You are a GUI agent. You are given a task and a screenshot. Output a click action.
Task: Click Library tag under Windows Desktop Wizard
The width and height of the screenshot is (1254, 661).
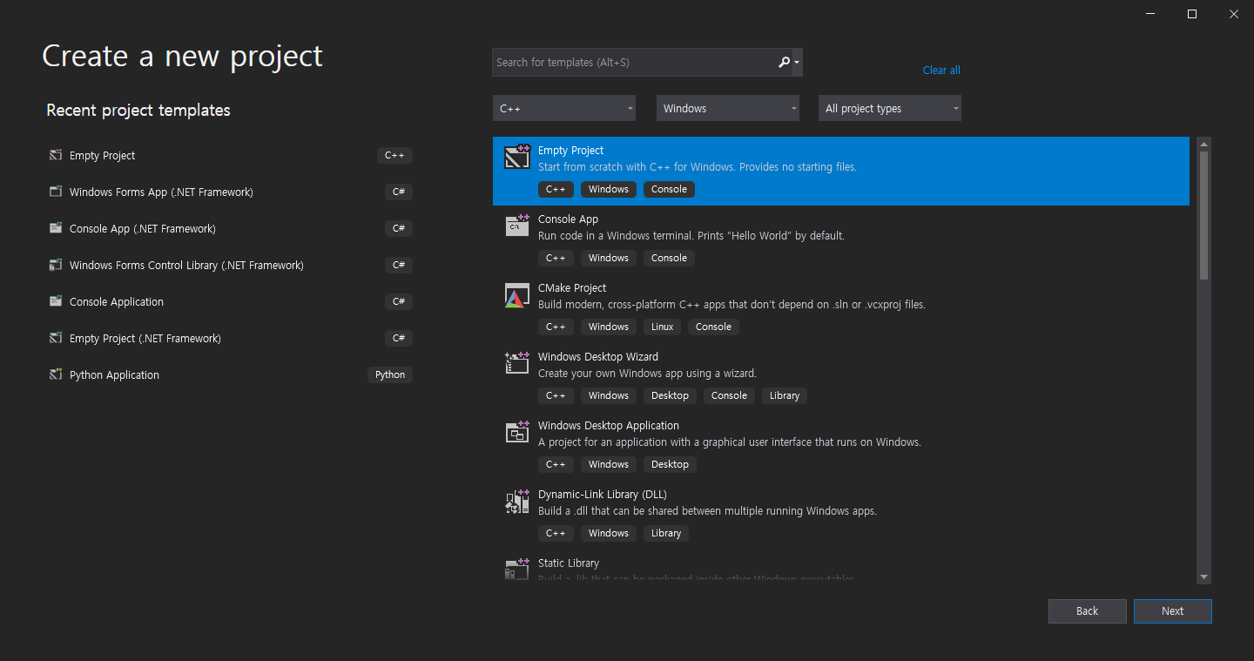(785, 395)
